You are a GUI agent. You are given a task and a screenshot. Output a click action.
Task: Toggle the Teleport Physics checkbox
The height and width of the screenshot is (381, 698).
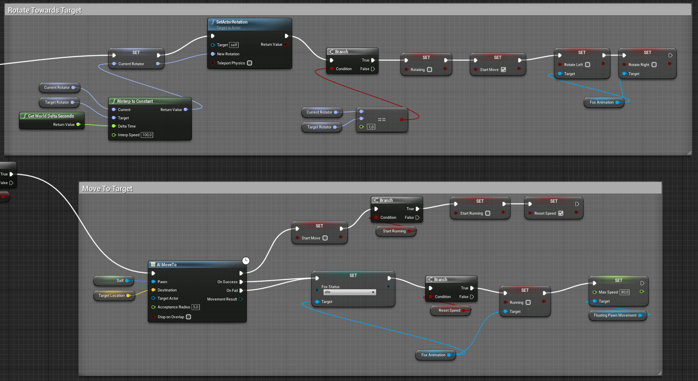pyautogui.click(x=249, y=63)
